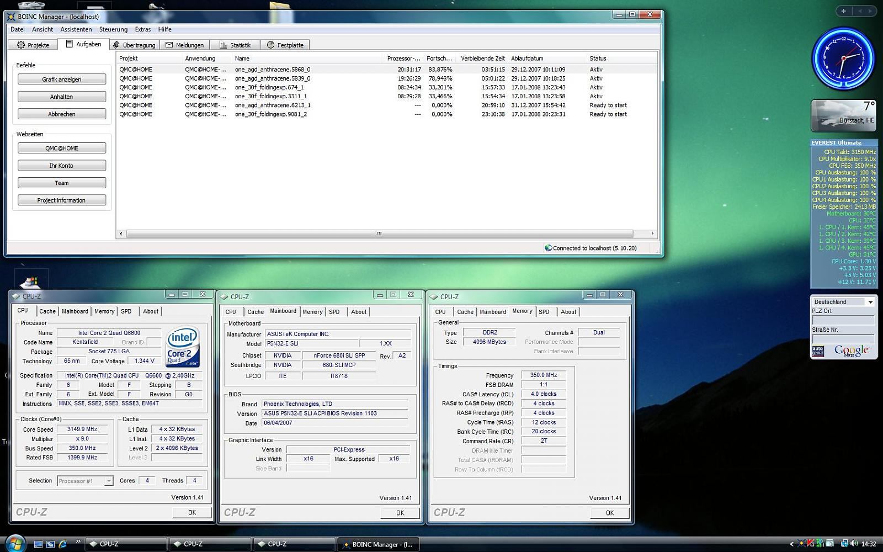Screen dimensions: 883x552
Task: Switch to BOINC Manager taskbar button
Action: pos(378,544)
